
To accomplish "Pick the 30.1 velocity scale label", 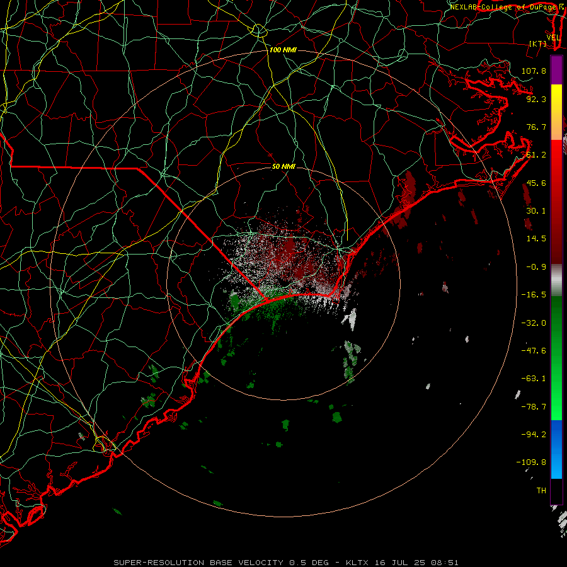I will [536, 211].
